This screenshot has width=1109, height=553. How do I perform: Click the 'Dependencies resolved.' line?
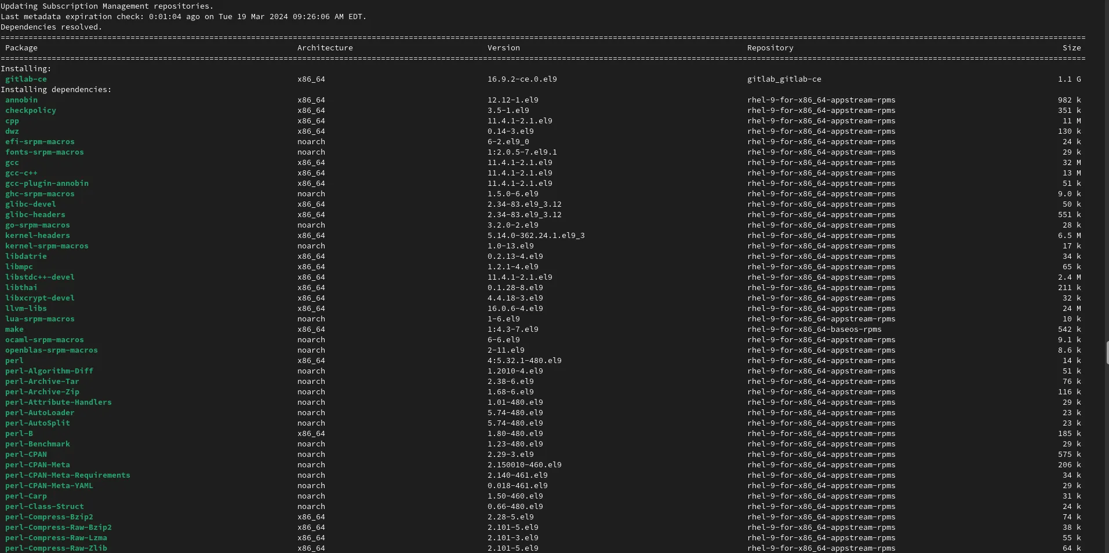(x=52, y=27)
